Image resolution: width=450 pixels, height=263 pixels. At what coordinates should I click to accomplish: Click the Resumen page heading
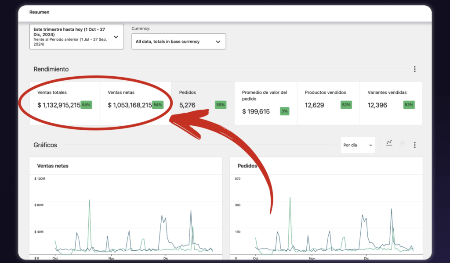click(39, 12)
